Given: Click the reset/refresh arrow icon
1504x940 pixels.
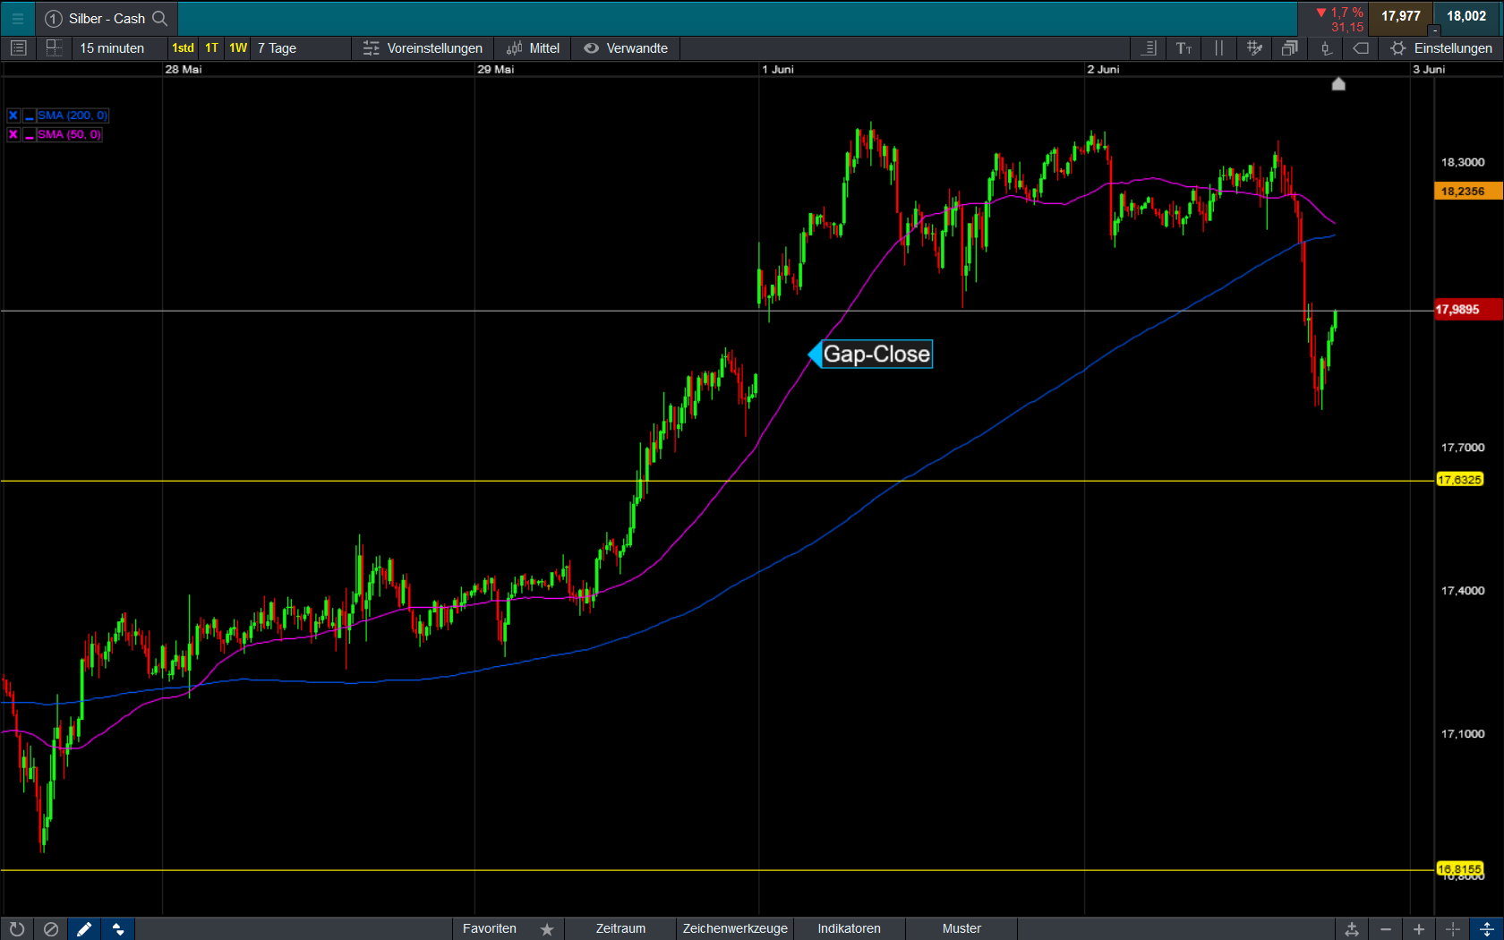Looking at the screenshot, I should [17, 929].
